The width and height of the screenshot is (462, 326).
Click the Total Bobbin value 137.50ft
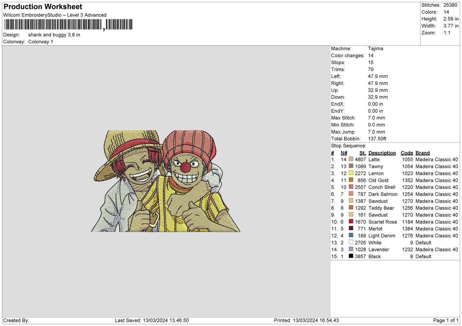tap(377, 139)
